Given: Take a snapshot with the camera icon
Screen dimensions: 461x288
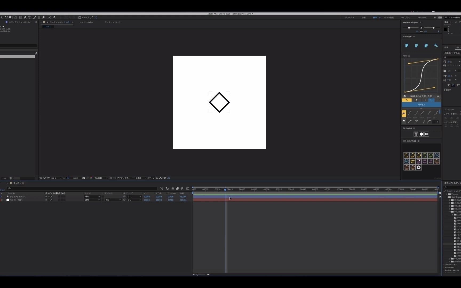Looking at the screenshot, I should pos(84,178).
